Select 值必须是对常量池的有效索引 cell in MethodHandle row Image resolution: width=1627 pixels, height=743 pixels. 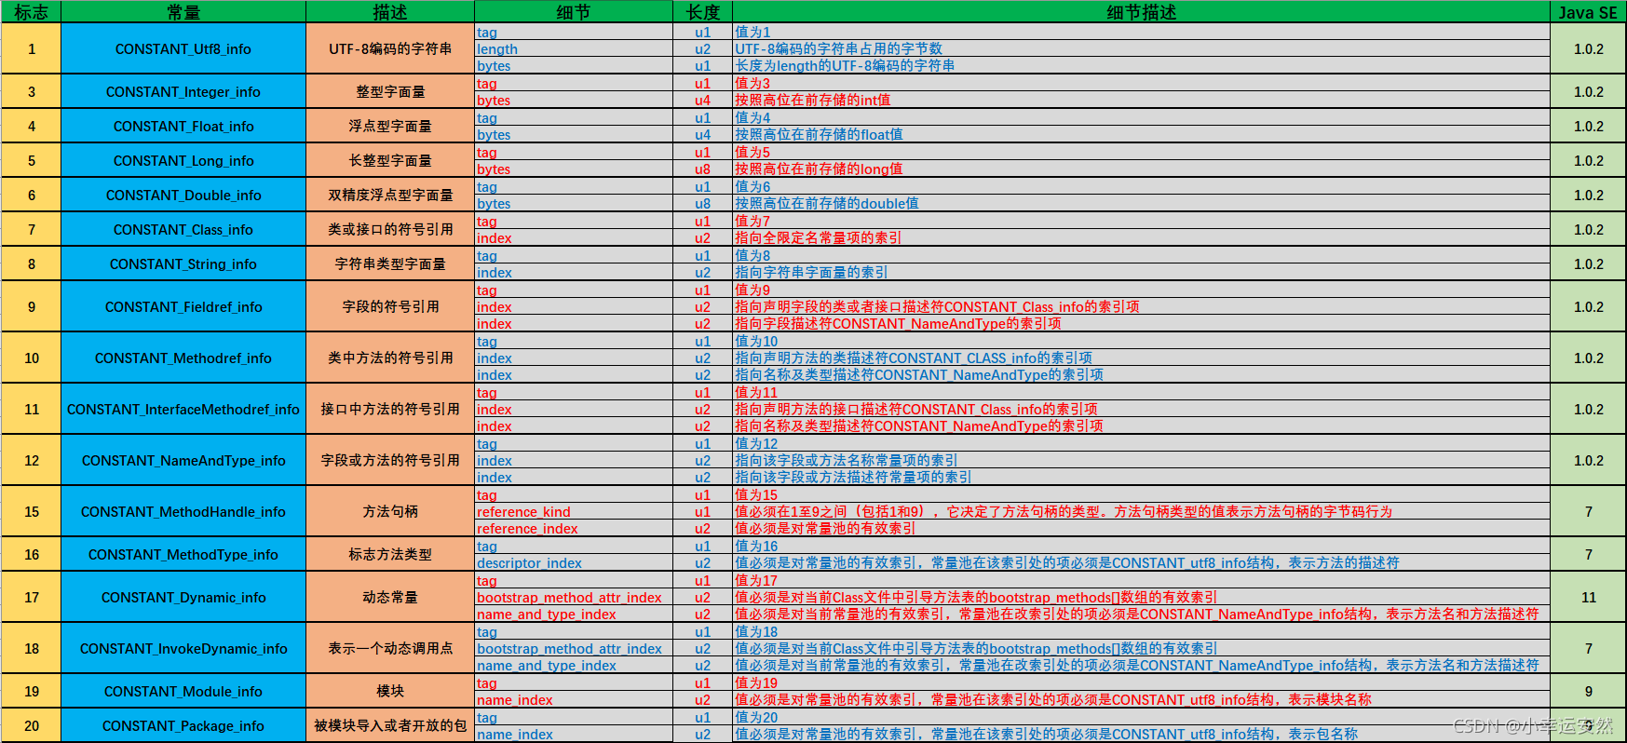[x=1142, y=528]
